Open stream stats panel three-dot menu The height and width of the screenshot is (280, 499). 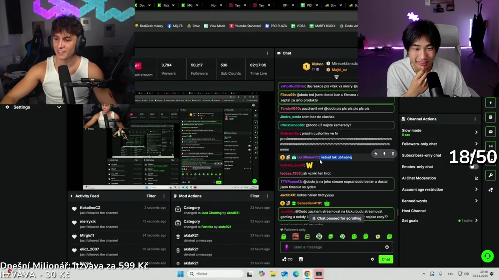click(x=267, y=53)
